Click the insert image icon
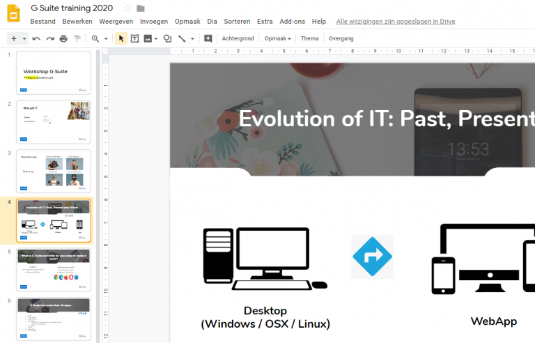This screenshot has width=535, height=343. tap(148, 38)
